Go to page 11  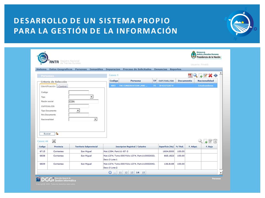120,172
